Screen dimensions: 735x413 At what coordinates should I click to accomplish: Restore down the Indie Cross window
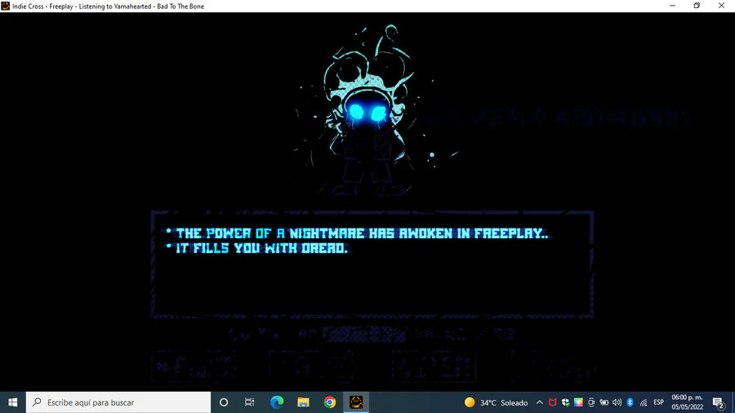point(697,6)
